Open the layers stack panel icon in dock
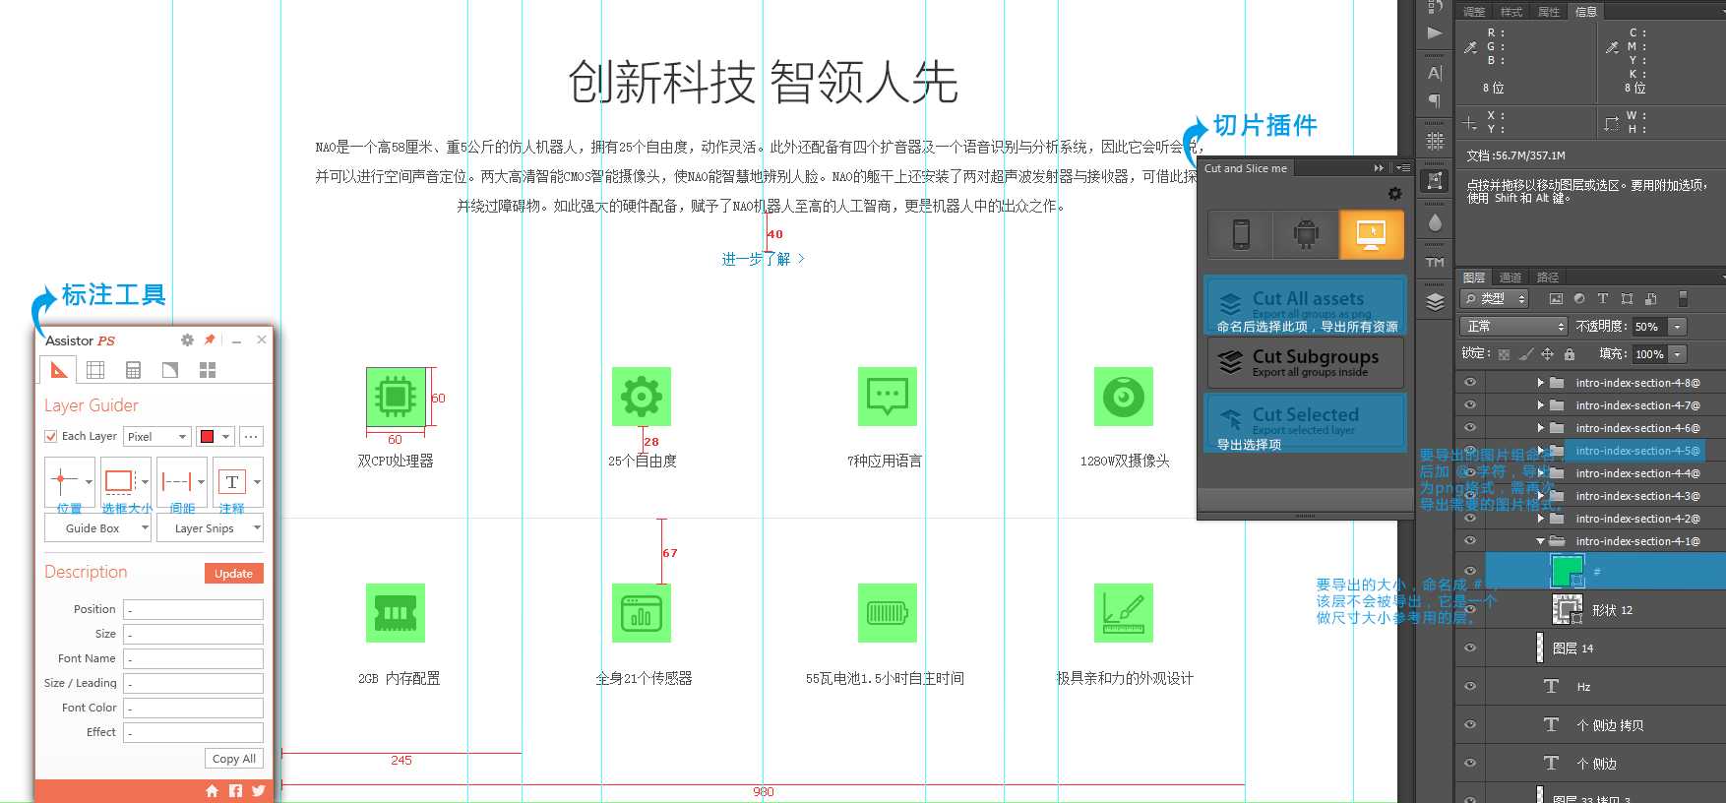The width and height of the screenshot is (1726, 803). coord(1435,302)
